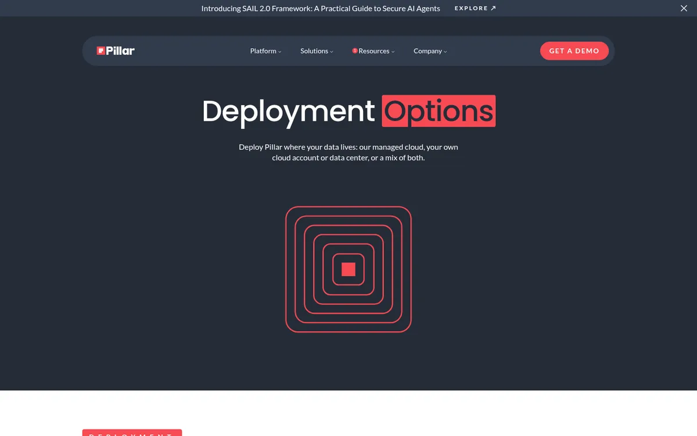Close the announcement banner
Image resolution: width=697 pixels, height=436 pixels.
tap(684, 8)
